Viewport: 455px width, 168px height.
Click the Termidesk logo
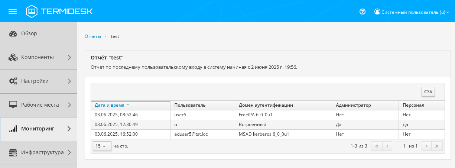click(59, 12)
